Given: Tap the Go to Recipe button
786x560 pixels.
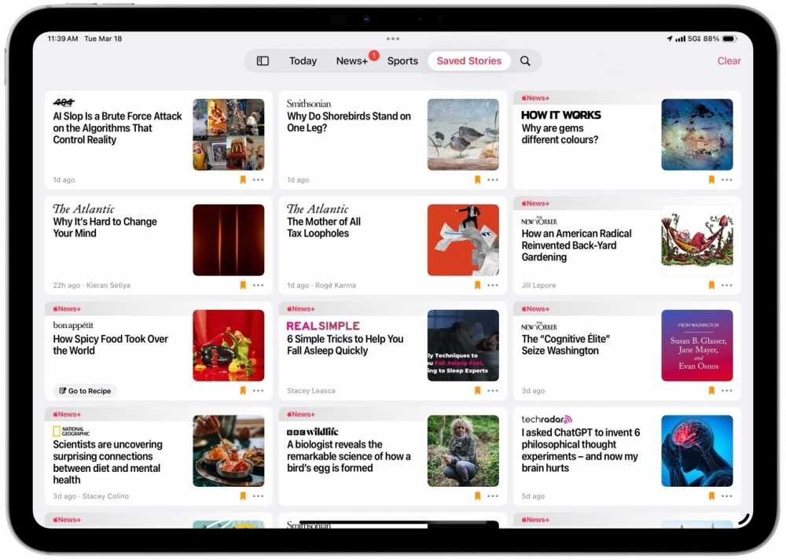Looking at the screenshot, I should [85, 391].
